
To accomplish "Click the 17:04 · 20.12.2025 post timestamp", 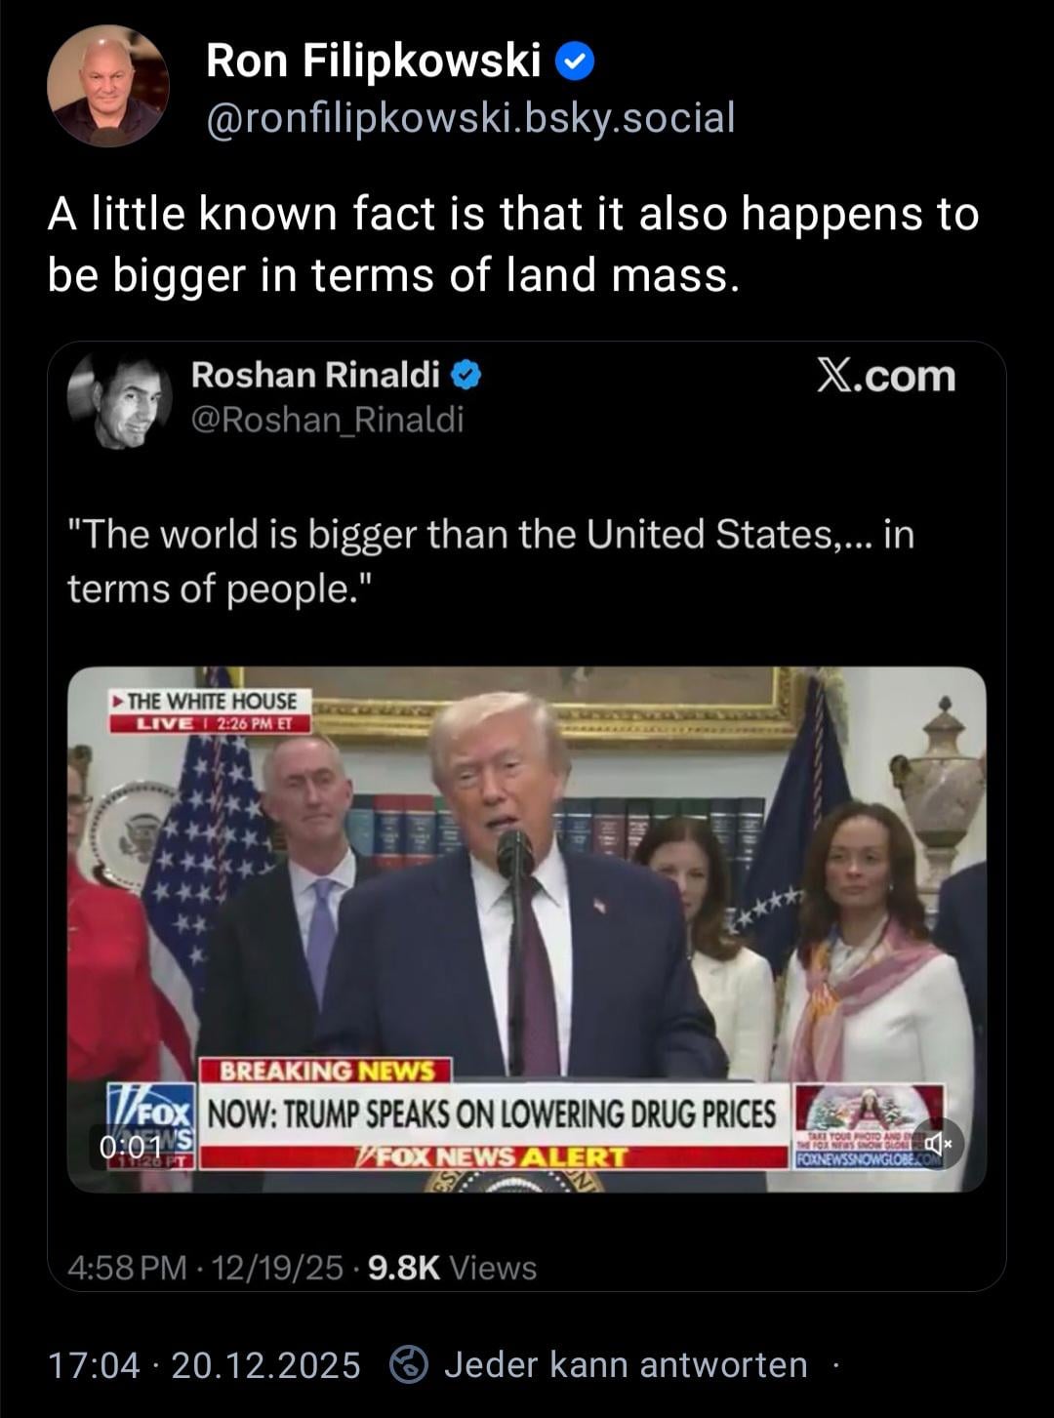I will [204, 1364].
